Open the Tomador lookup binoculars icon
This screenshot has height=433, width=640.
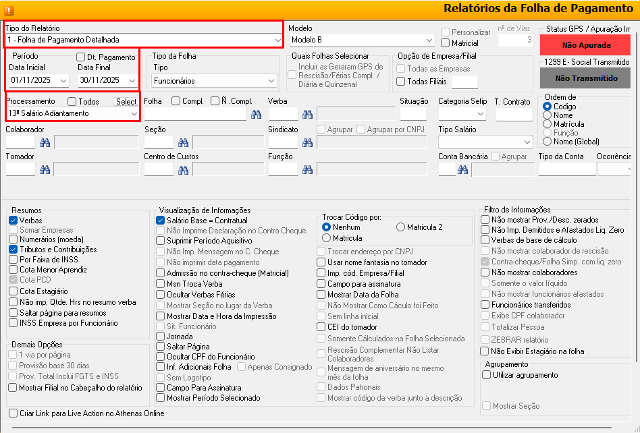[45, 169]
